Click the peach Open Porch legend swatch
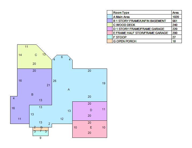Viewport: 192px width, 148px height. point(110,41)
